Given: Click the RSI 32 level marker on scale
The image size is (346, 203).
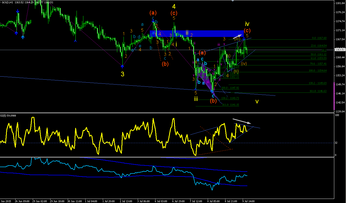Looking at the screenshot, I should point(336,143).
